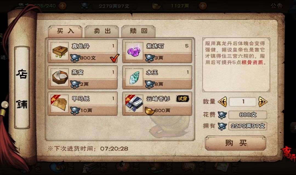Switch to the 卖出 sell tab
Image resolution: width=296 pixels, height=175 pixels.
click(x=102, y=31)
